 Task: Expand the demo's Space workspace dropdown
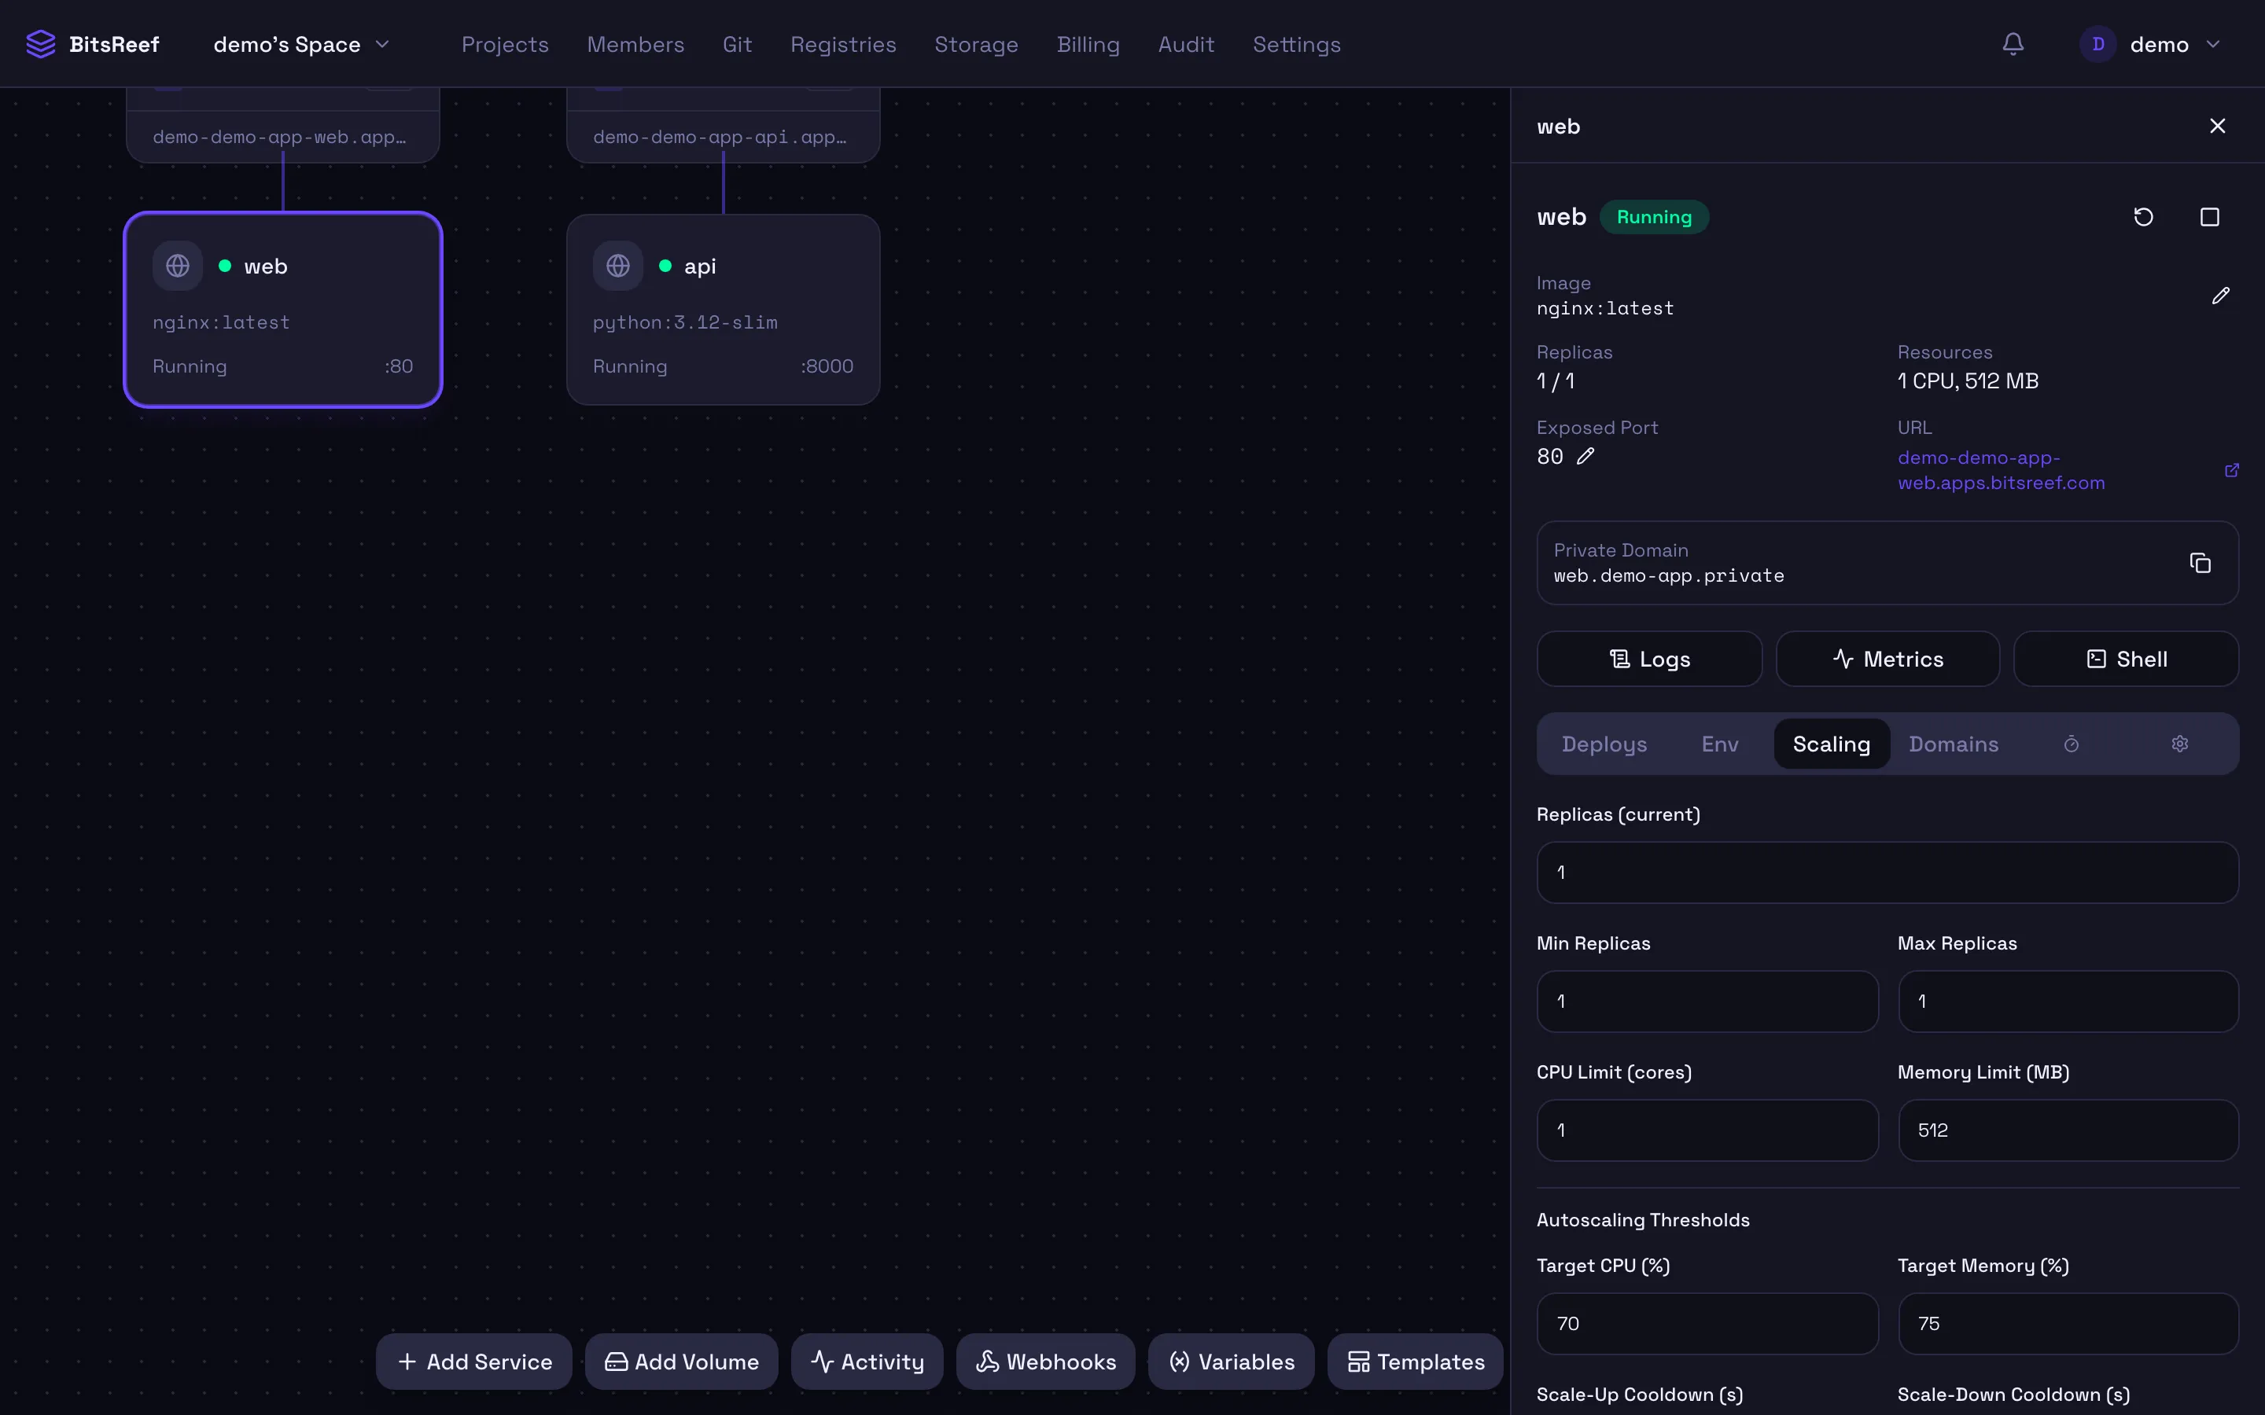pyautogui.click(x=301, y=44)
